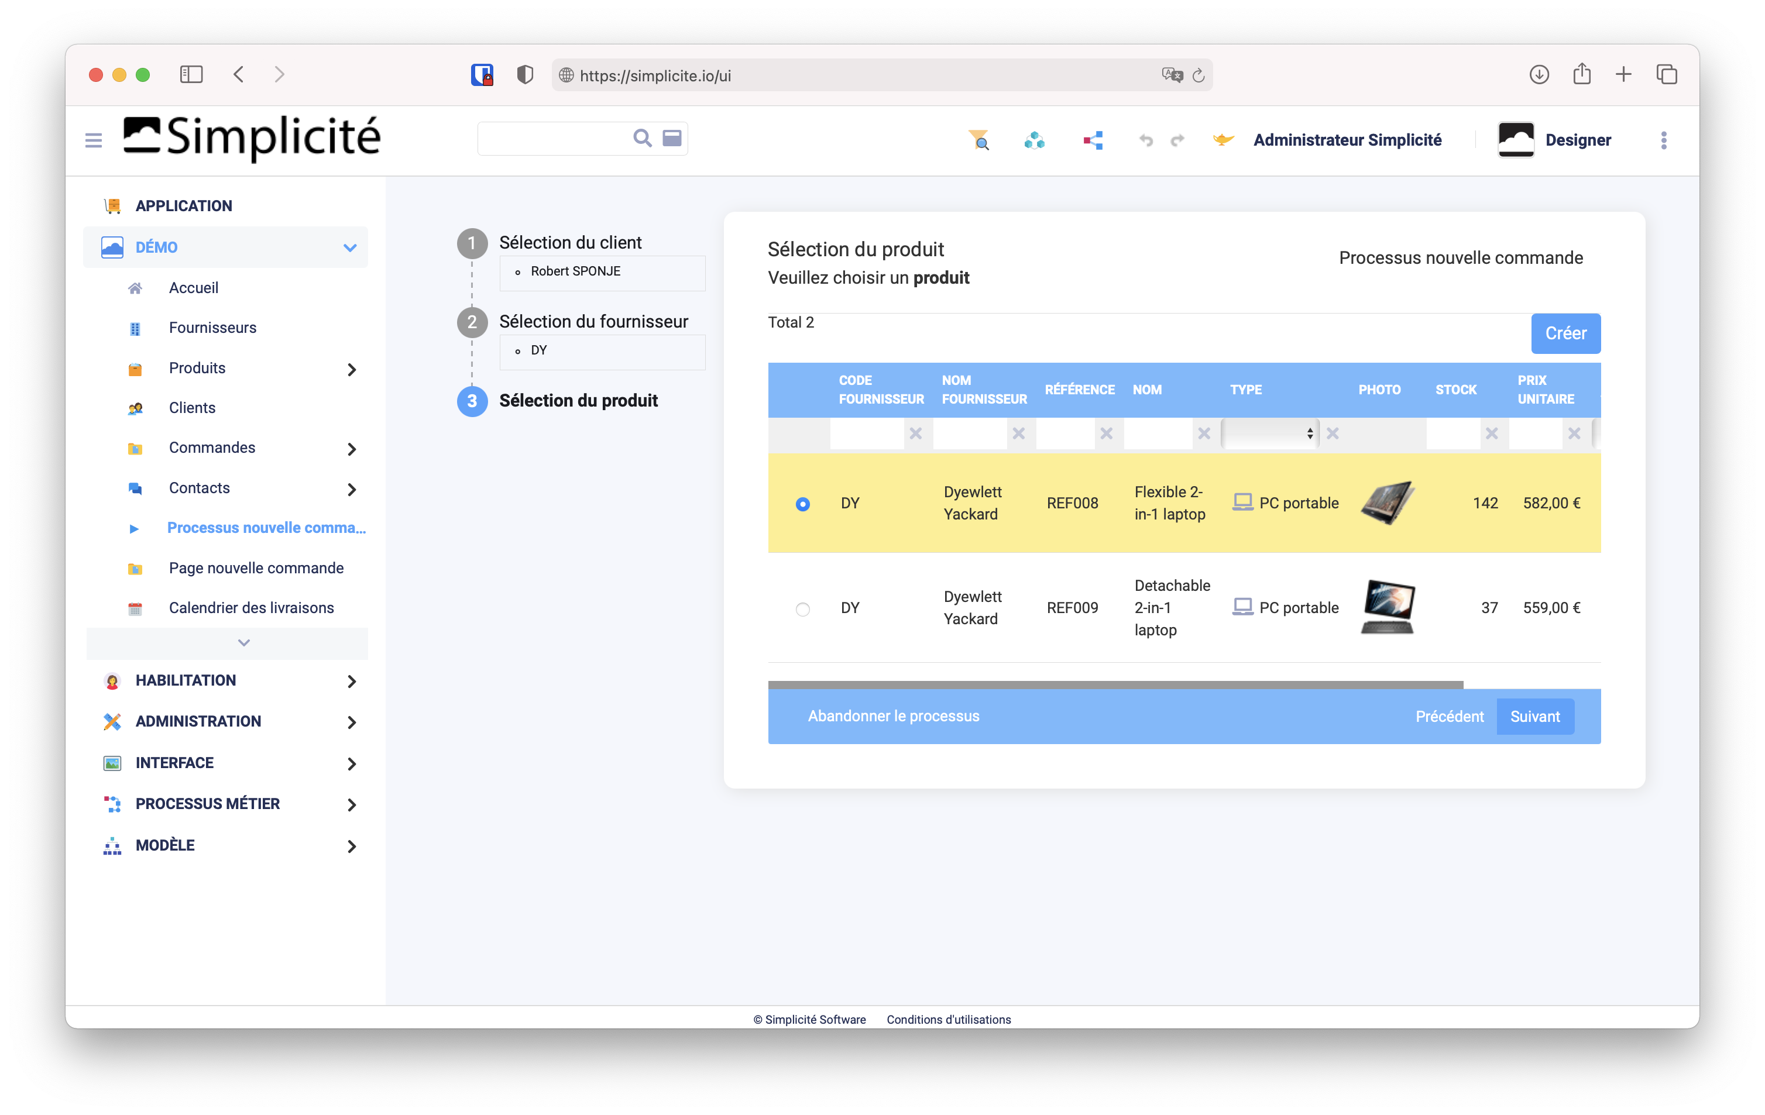Click the genie lamp icon
Image resolution: width=1765 pixels, height=1115 pixels.
[1223, 139]
